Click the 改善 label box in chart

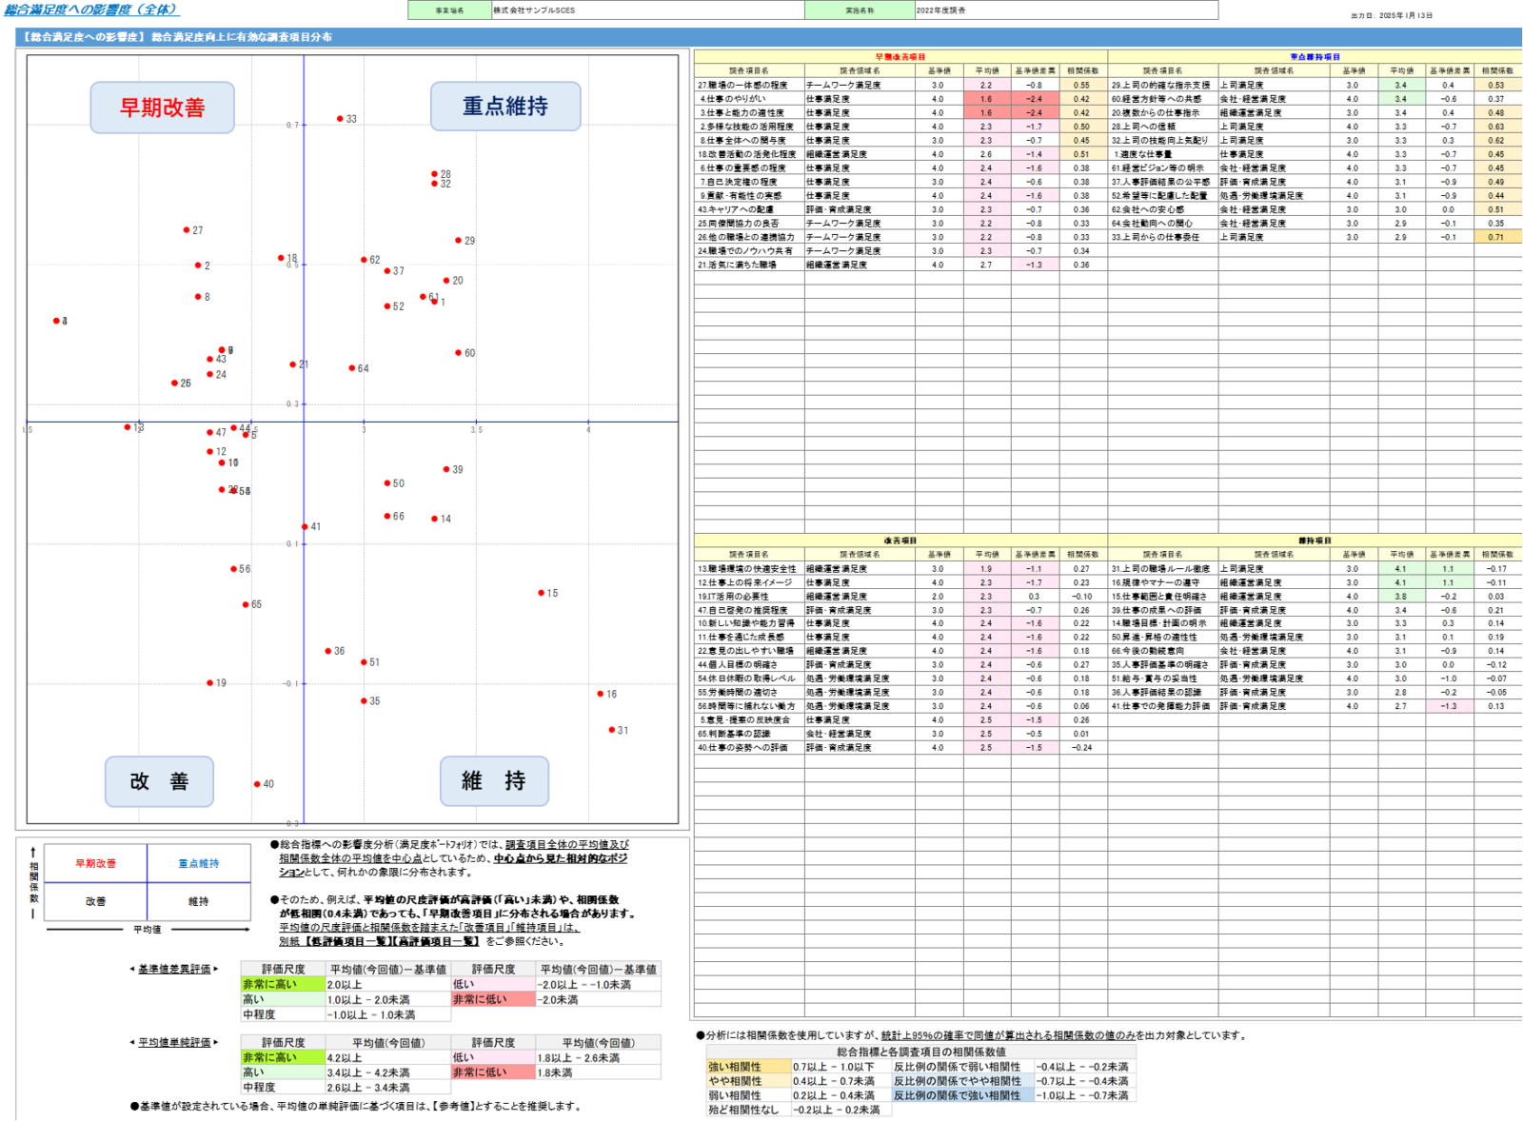click(159, 781)
